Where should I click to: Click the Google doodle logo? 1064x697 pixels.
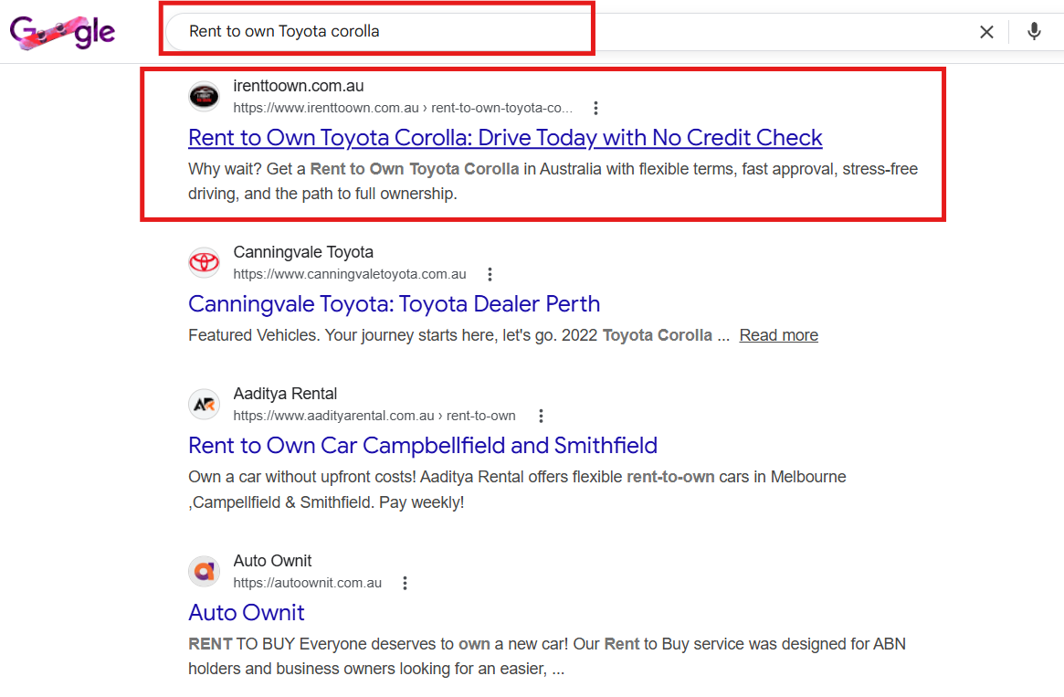[x=62, y=33]
